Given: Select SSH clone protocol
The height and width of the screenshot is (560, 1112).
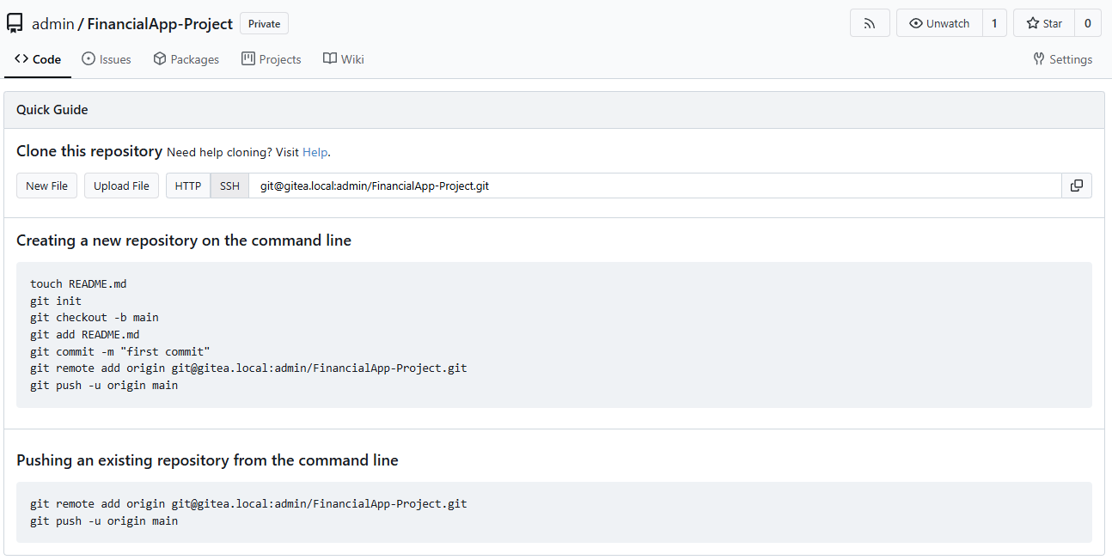Looking at the screenshot, I should click(x=229, y=186).
